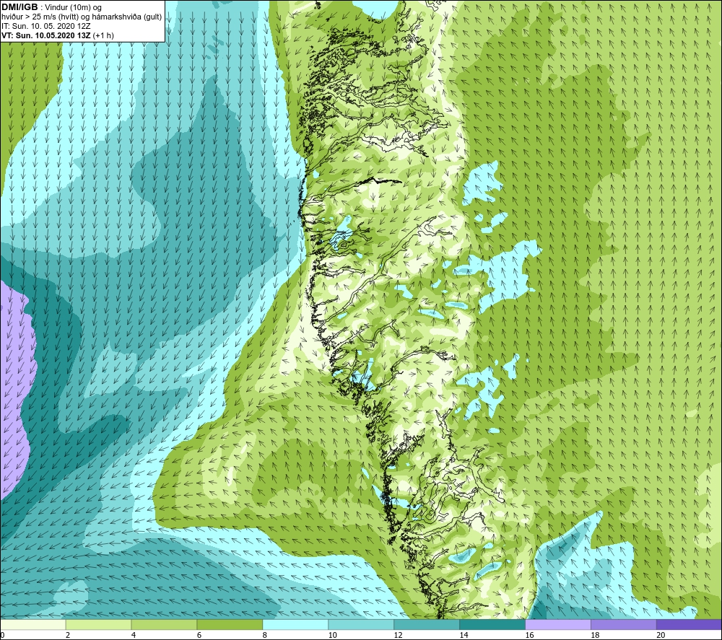The width and height of the screenshot is (722, 640).
Task: Select the VT valid time line
Action: (58, 35)
